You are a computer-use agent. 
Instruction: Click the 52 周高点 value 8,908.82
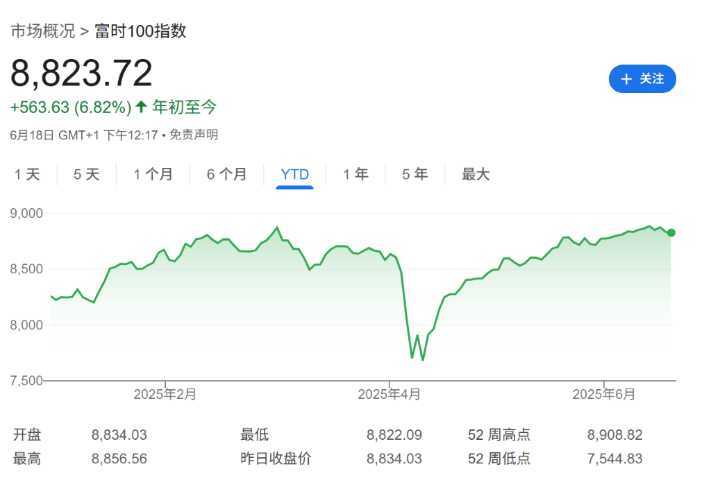pos(615,435)
